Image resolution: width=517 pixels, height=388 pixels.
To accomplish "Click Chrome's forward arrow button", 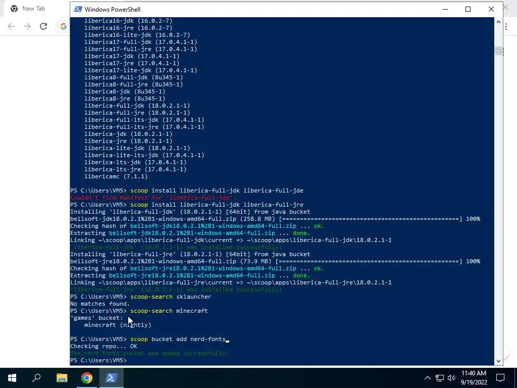I will (27, 26).
